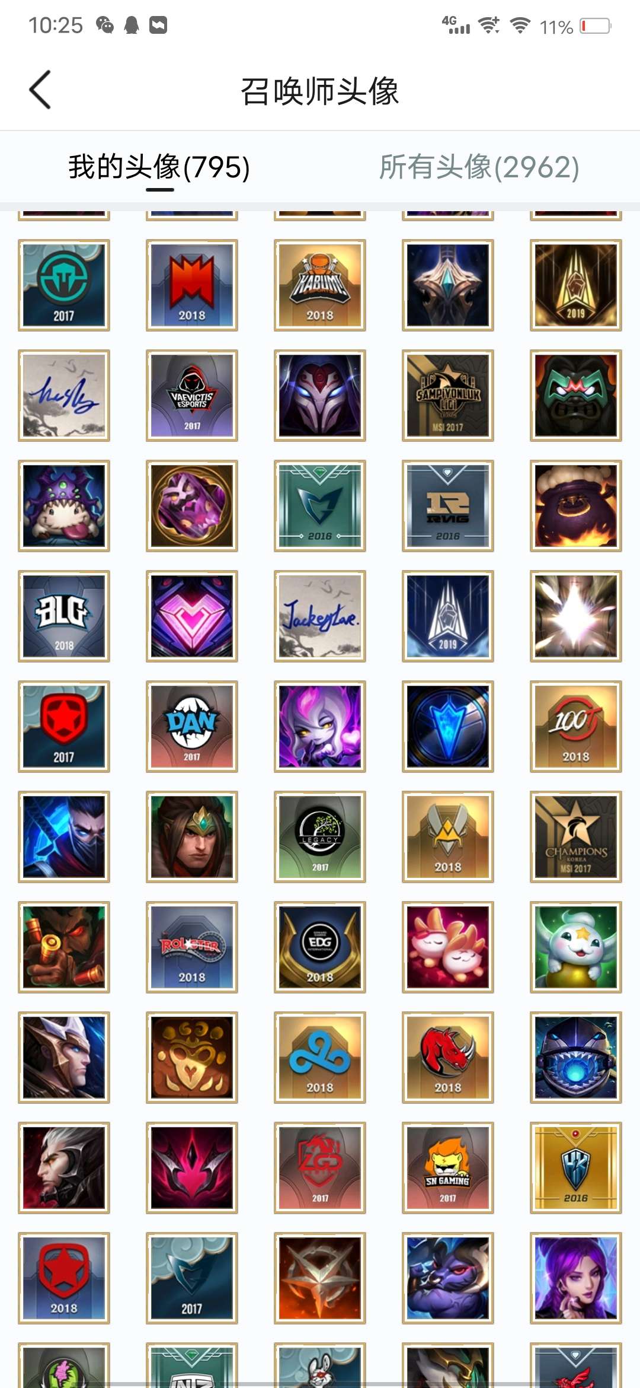The width and height of the screenshot is (640, 1388).
Task: Choose the Kabum 2018 team avatar
Action: pyautogui.click(x=320, y=285)
